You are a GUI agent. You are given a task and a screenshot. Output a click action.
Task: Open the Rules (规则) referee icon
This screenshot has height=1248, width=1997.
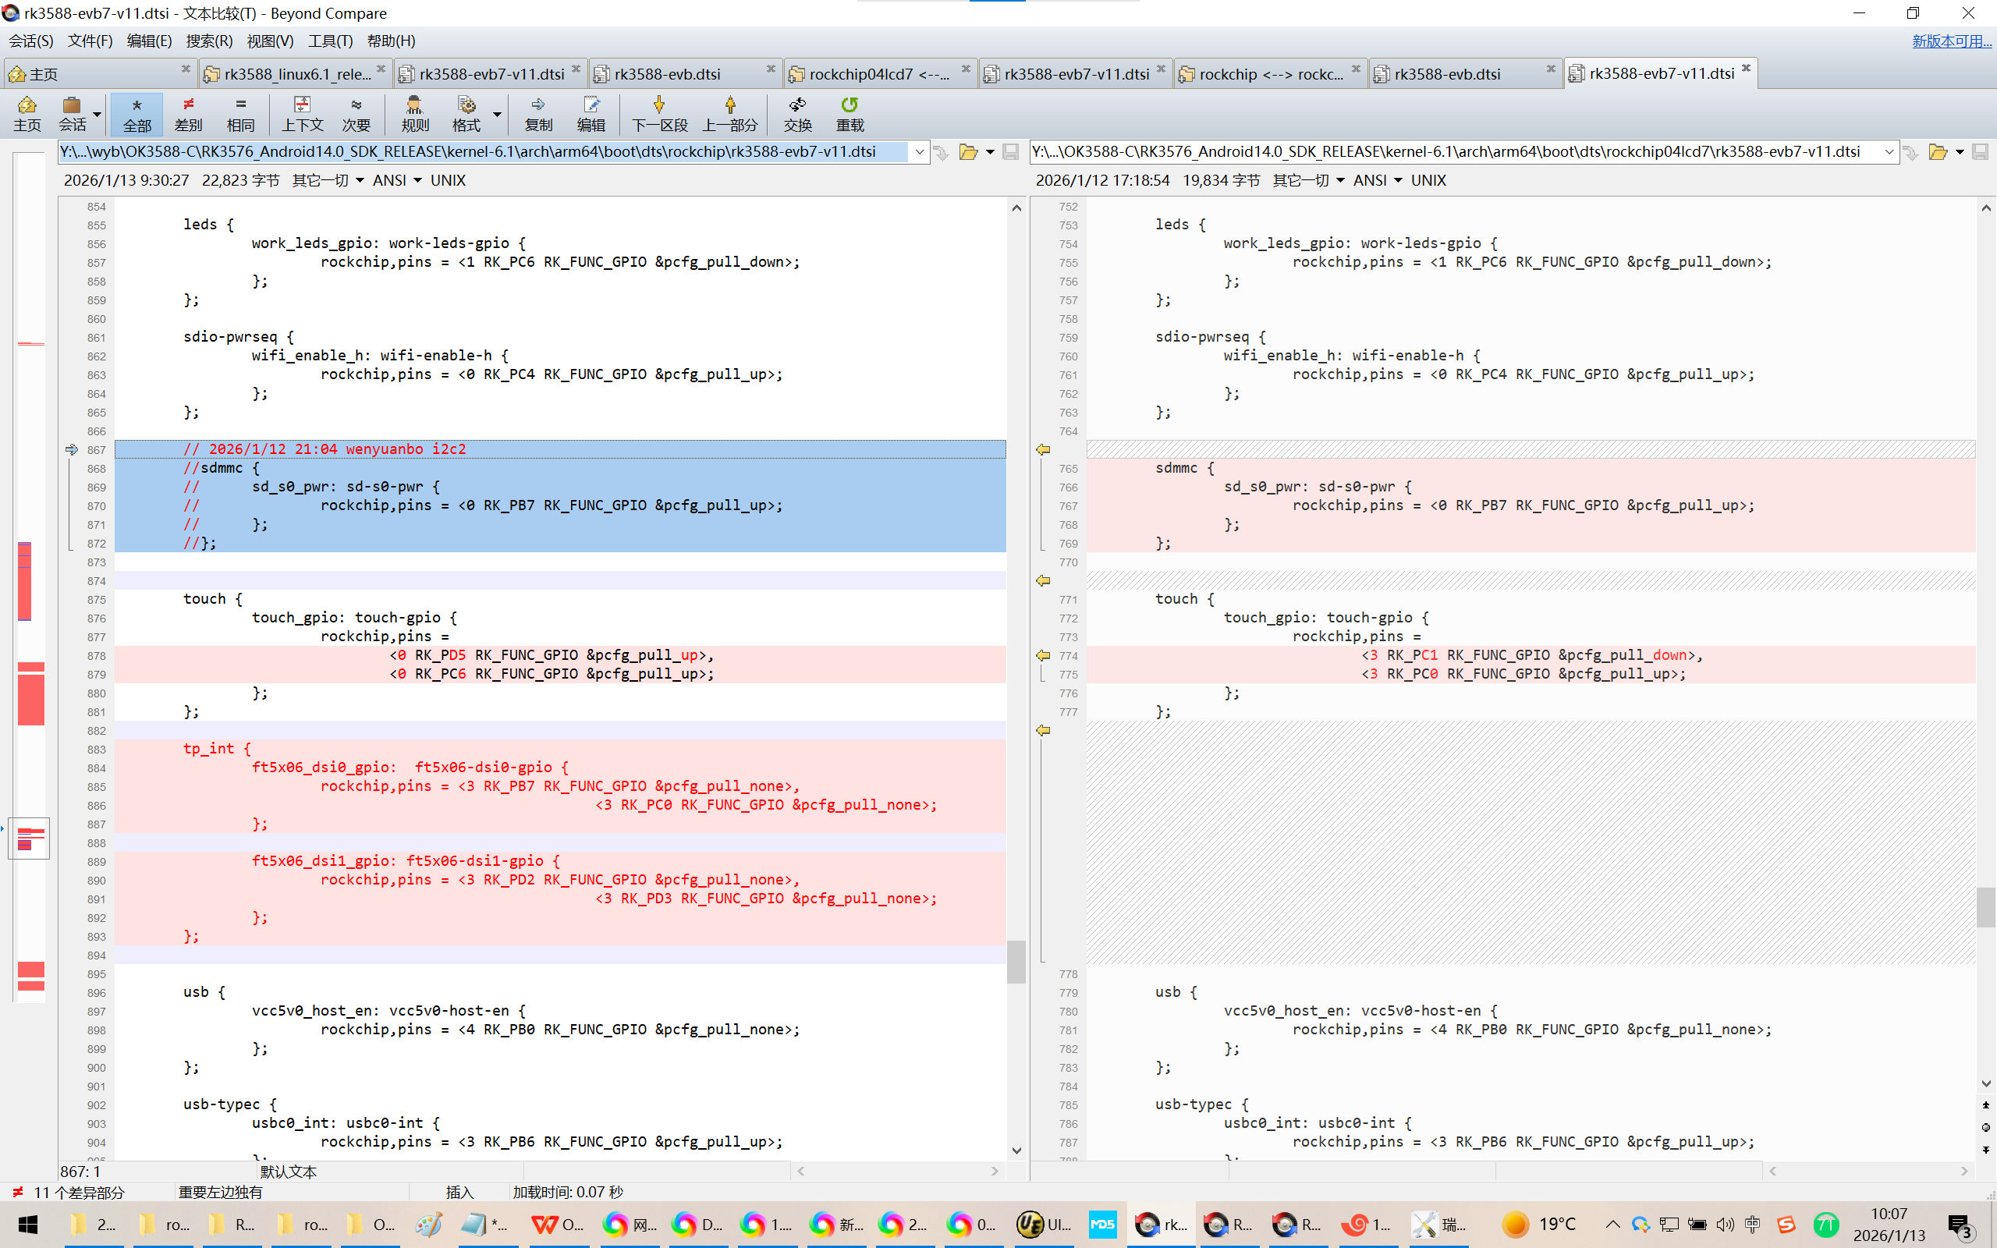414,113
